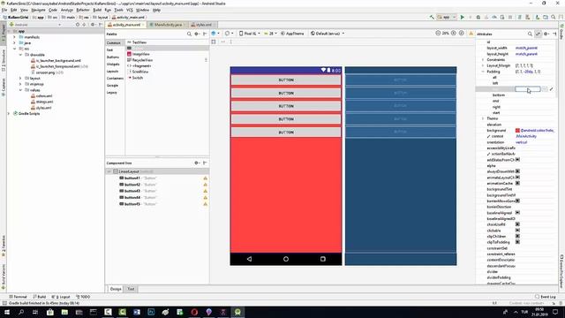Open Component Tree gear settings
Screen dimensions: 565x318
(x=197, y=163)
